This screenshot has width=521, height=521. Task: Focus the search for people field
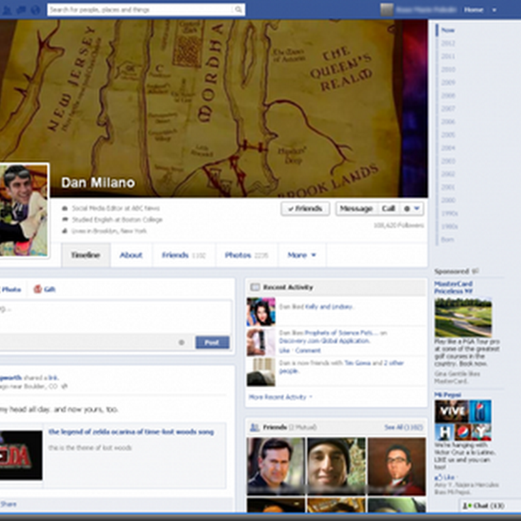[146, 10]
